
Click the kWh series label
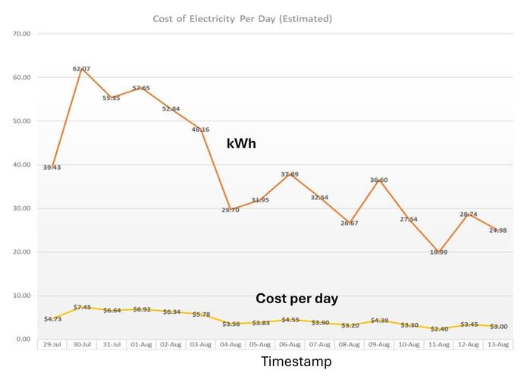tap(241, 142)
